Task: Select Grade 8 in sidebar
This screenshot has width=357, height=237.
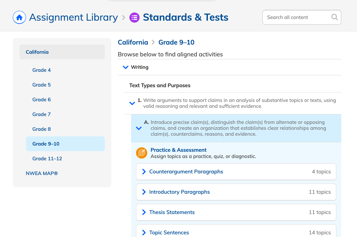Action: click(x=41, y=129)
